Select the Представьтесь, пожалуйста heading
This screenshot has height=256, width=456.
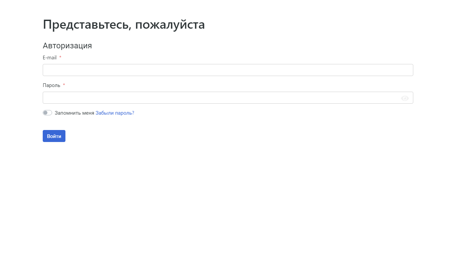pos(124,25)
